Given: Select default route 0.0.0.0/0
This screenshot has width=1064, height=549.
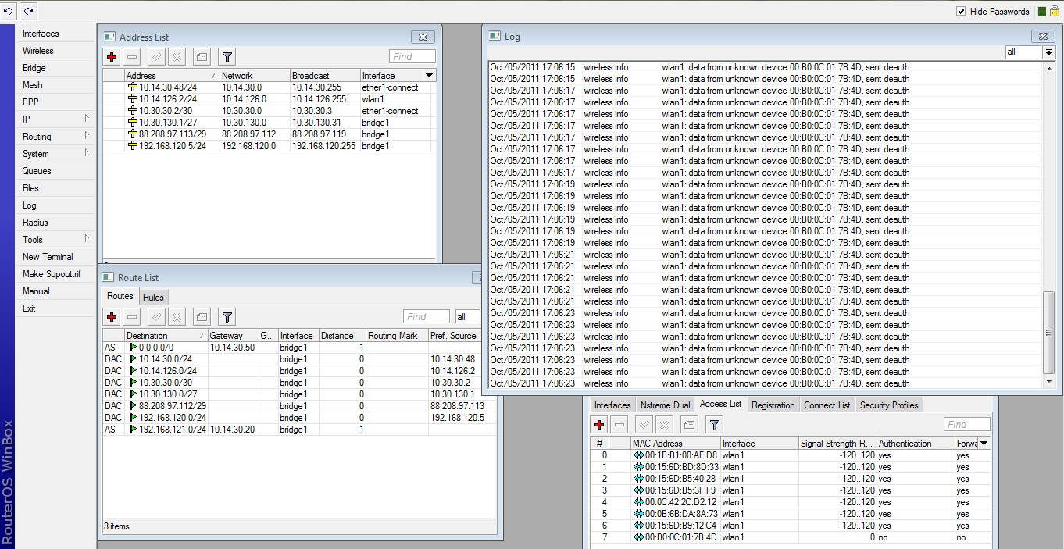Looking at the screenshot, I should click(x=298, y=348).
